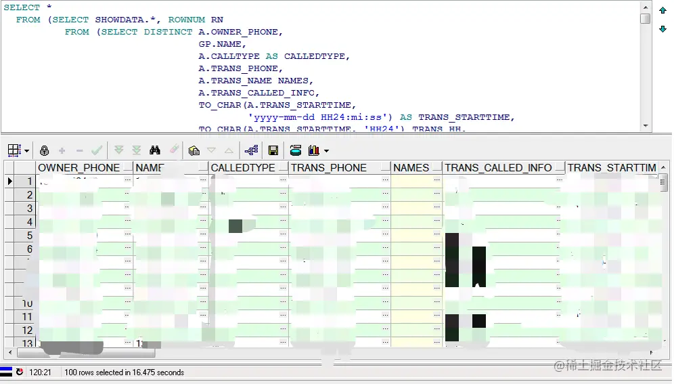Select CALLEDTYPE column header
Image resolution: width=674 pixels, height=384 pixels.
[248, 168]
